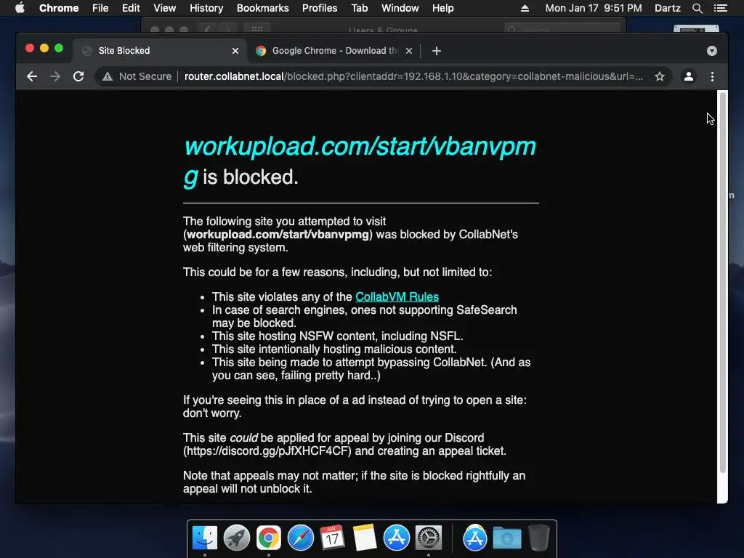Open System Preferences gear in Dock
Viewport: 744px width, 558px height.
pos(429,538)
